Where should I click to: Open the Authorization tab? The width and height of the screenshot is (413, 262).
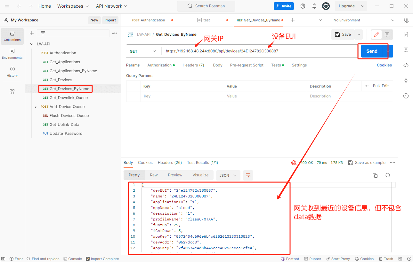pyautogui.click(x=161, y=65)
